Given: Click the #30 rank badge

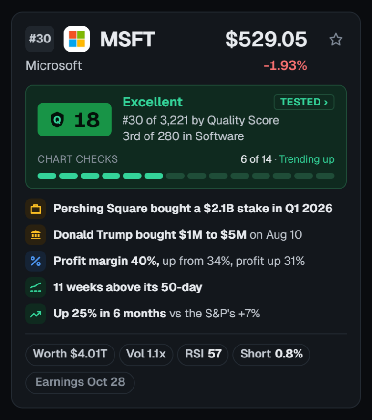Looking at the screenshot, I should pyautogui.click(x=40, y=39).
